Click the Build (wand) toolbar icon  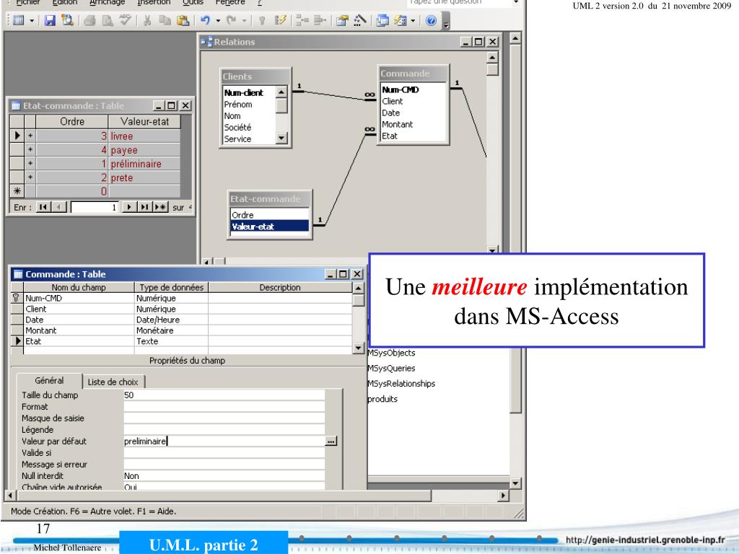359,21
